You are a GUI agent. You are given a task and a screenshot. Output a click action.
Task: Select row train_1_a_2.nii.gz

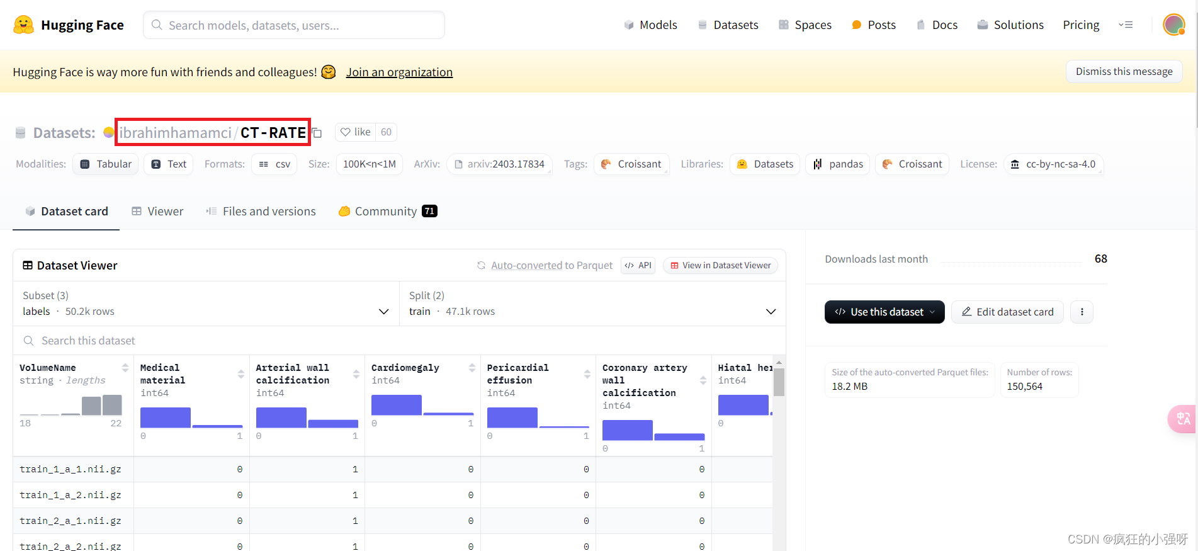(x=393, y=496)
